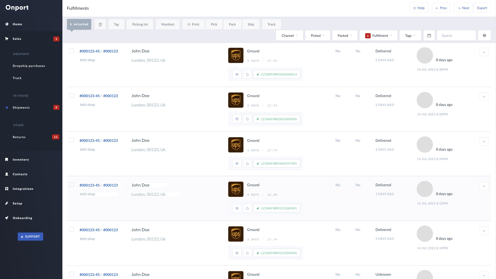Click the settings gear icon top right
496x279 pixels.
pyautogui.click(x=484, y=35)
